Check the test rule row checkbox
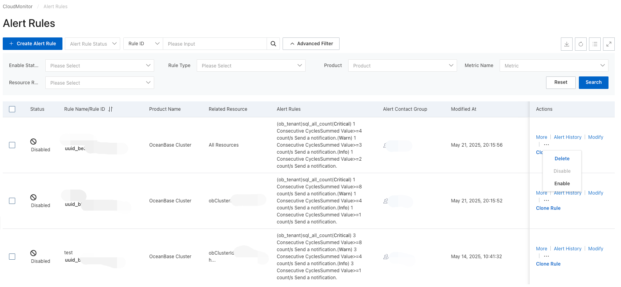621x287 pixels. click(12, 257)
